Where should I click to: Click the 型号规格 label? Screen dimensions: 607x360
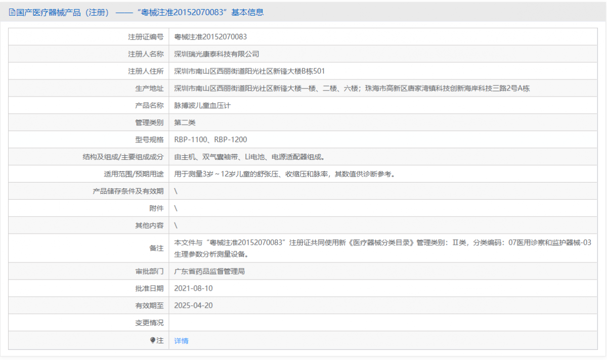coord(150,140)
